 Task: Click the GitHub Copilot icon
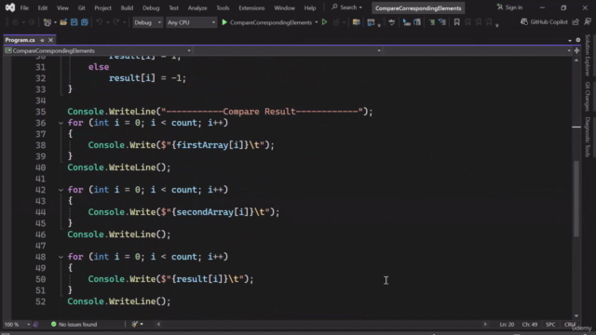[524, 22]
